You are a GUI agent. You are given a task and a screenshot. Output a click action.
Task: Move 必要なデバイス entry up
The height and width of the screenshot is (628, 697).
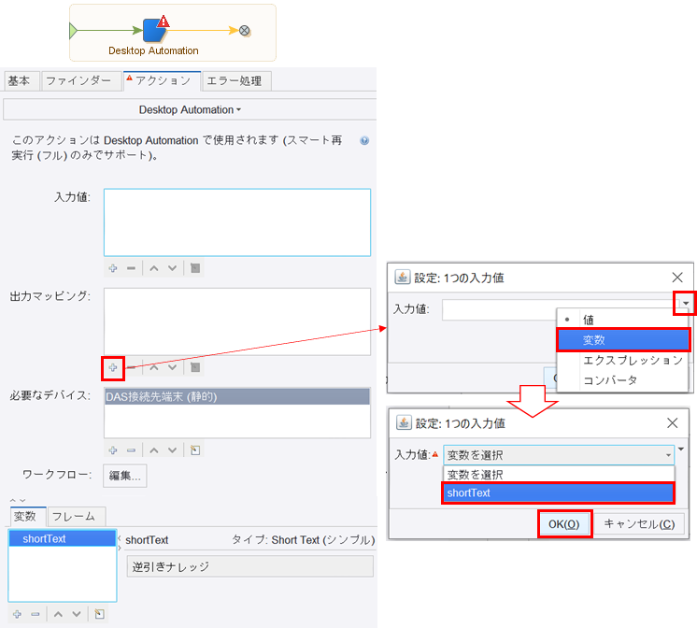point(154,450)
